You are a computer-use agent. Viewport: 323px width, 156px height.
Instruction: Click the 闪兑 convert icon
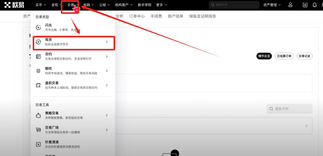(39, 28)
